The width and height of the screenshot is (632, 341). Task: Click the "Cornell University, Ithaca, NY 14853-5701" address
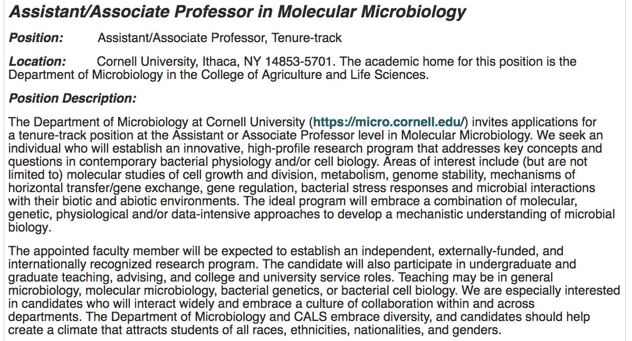(214, 62)
